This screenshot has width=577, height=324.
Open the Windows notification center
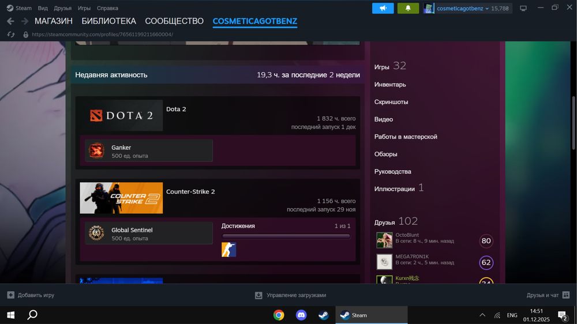[x=563, y=315]
